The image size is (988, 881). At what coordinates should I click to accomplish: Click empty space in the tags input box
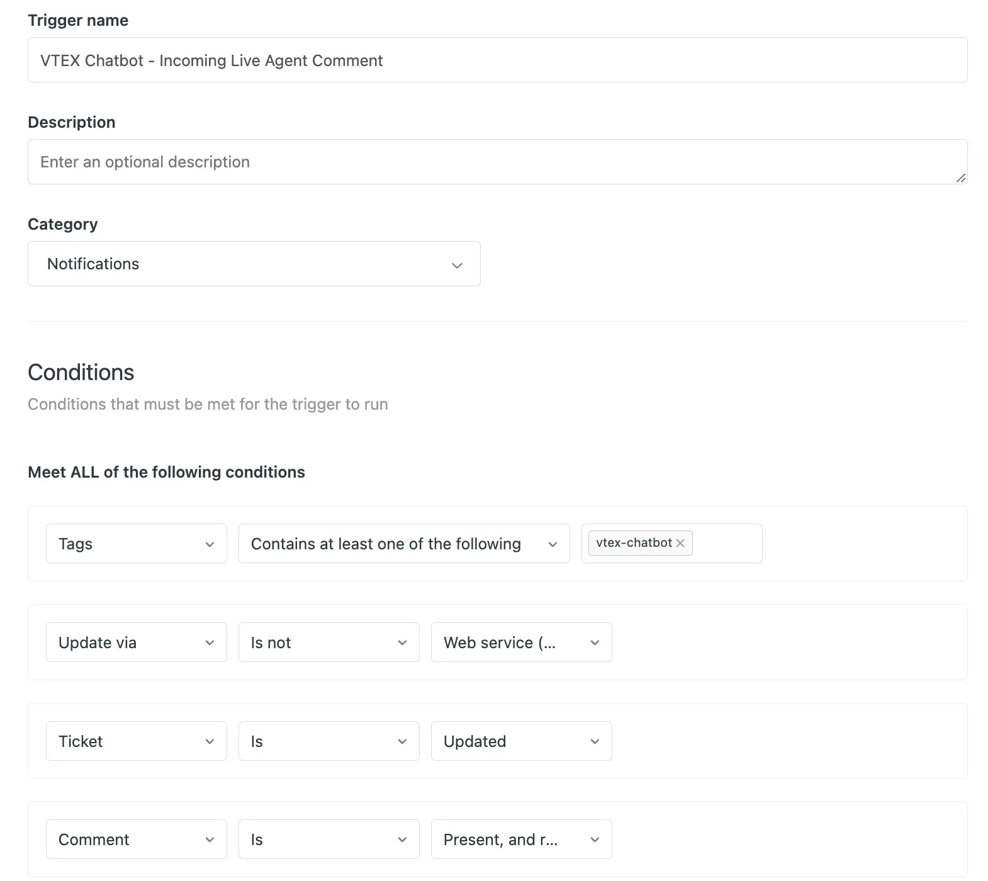[x=727, y=544]
